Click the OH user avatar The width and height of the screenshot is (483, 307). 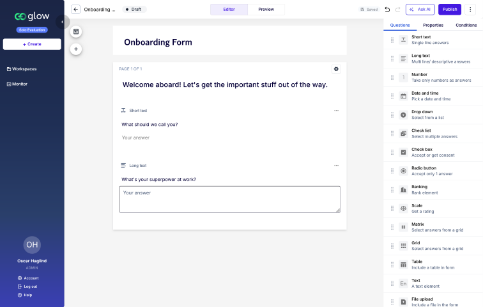[32, 245]
